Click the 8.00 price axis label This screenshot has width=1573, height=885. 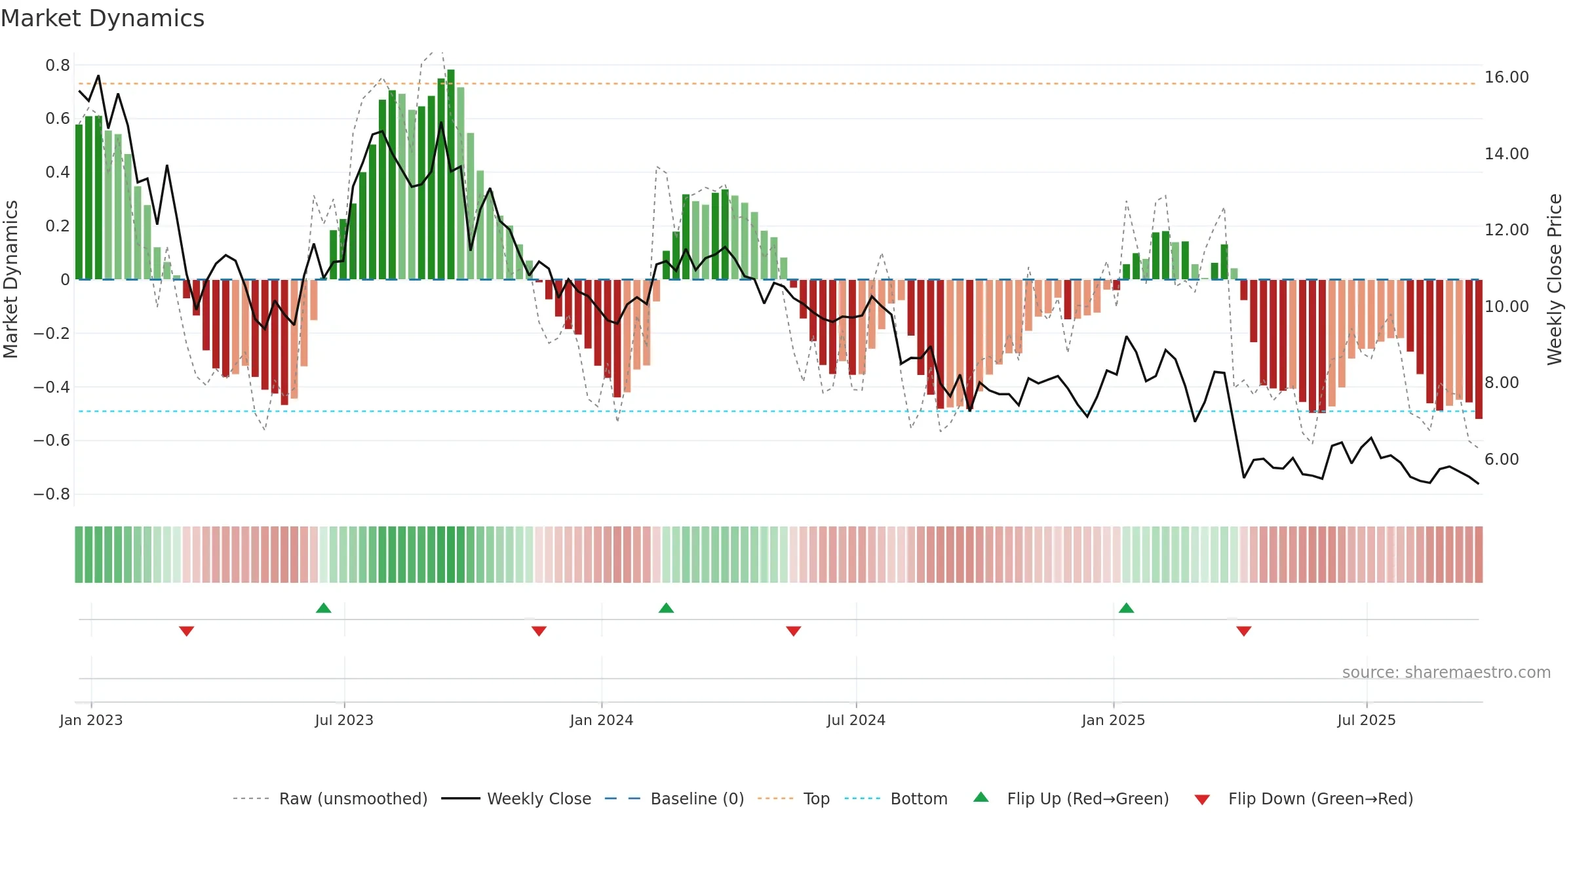coord(1502,383)
